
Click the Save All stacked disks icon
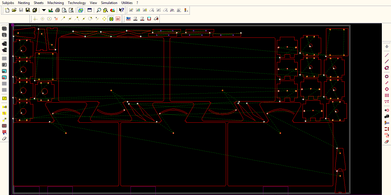pyautogui.click(x=35, y=10)
